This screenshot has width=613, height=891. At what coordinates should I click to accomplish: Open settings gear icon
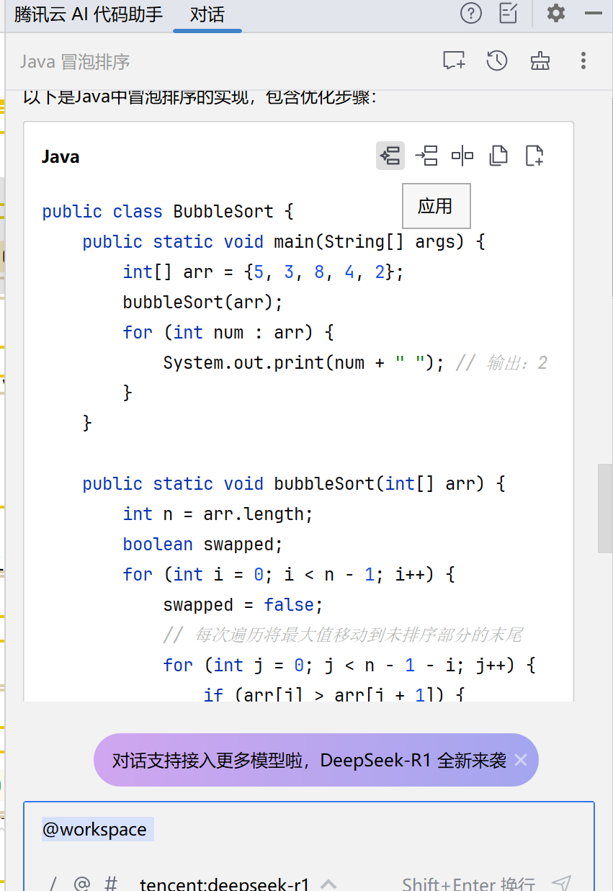(x=556, y=13)
